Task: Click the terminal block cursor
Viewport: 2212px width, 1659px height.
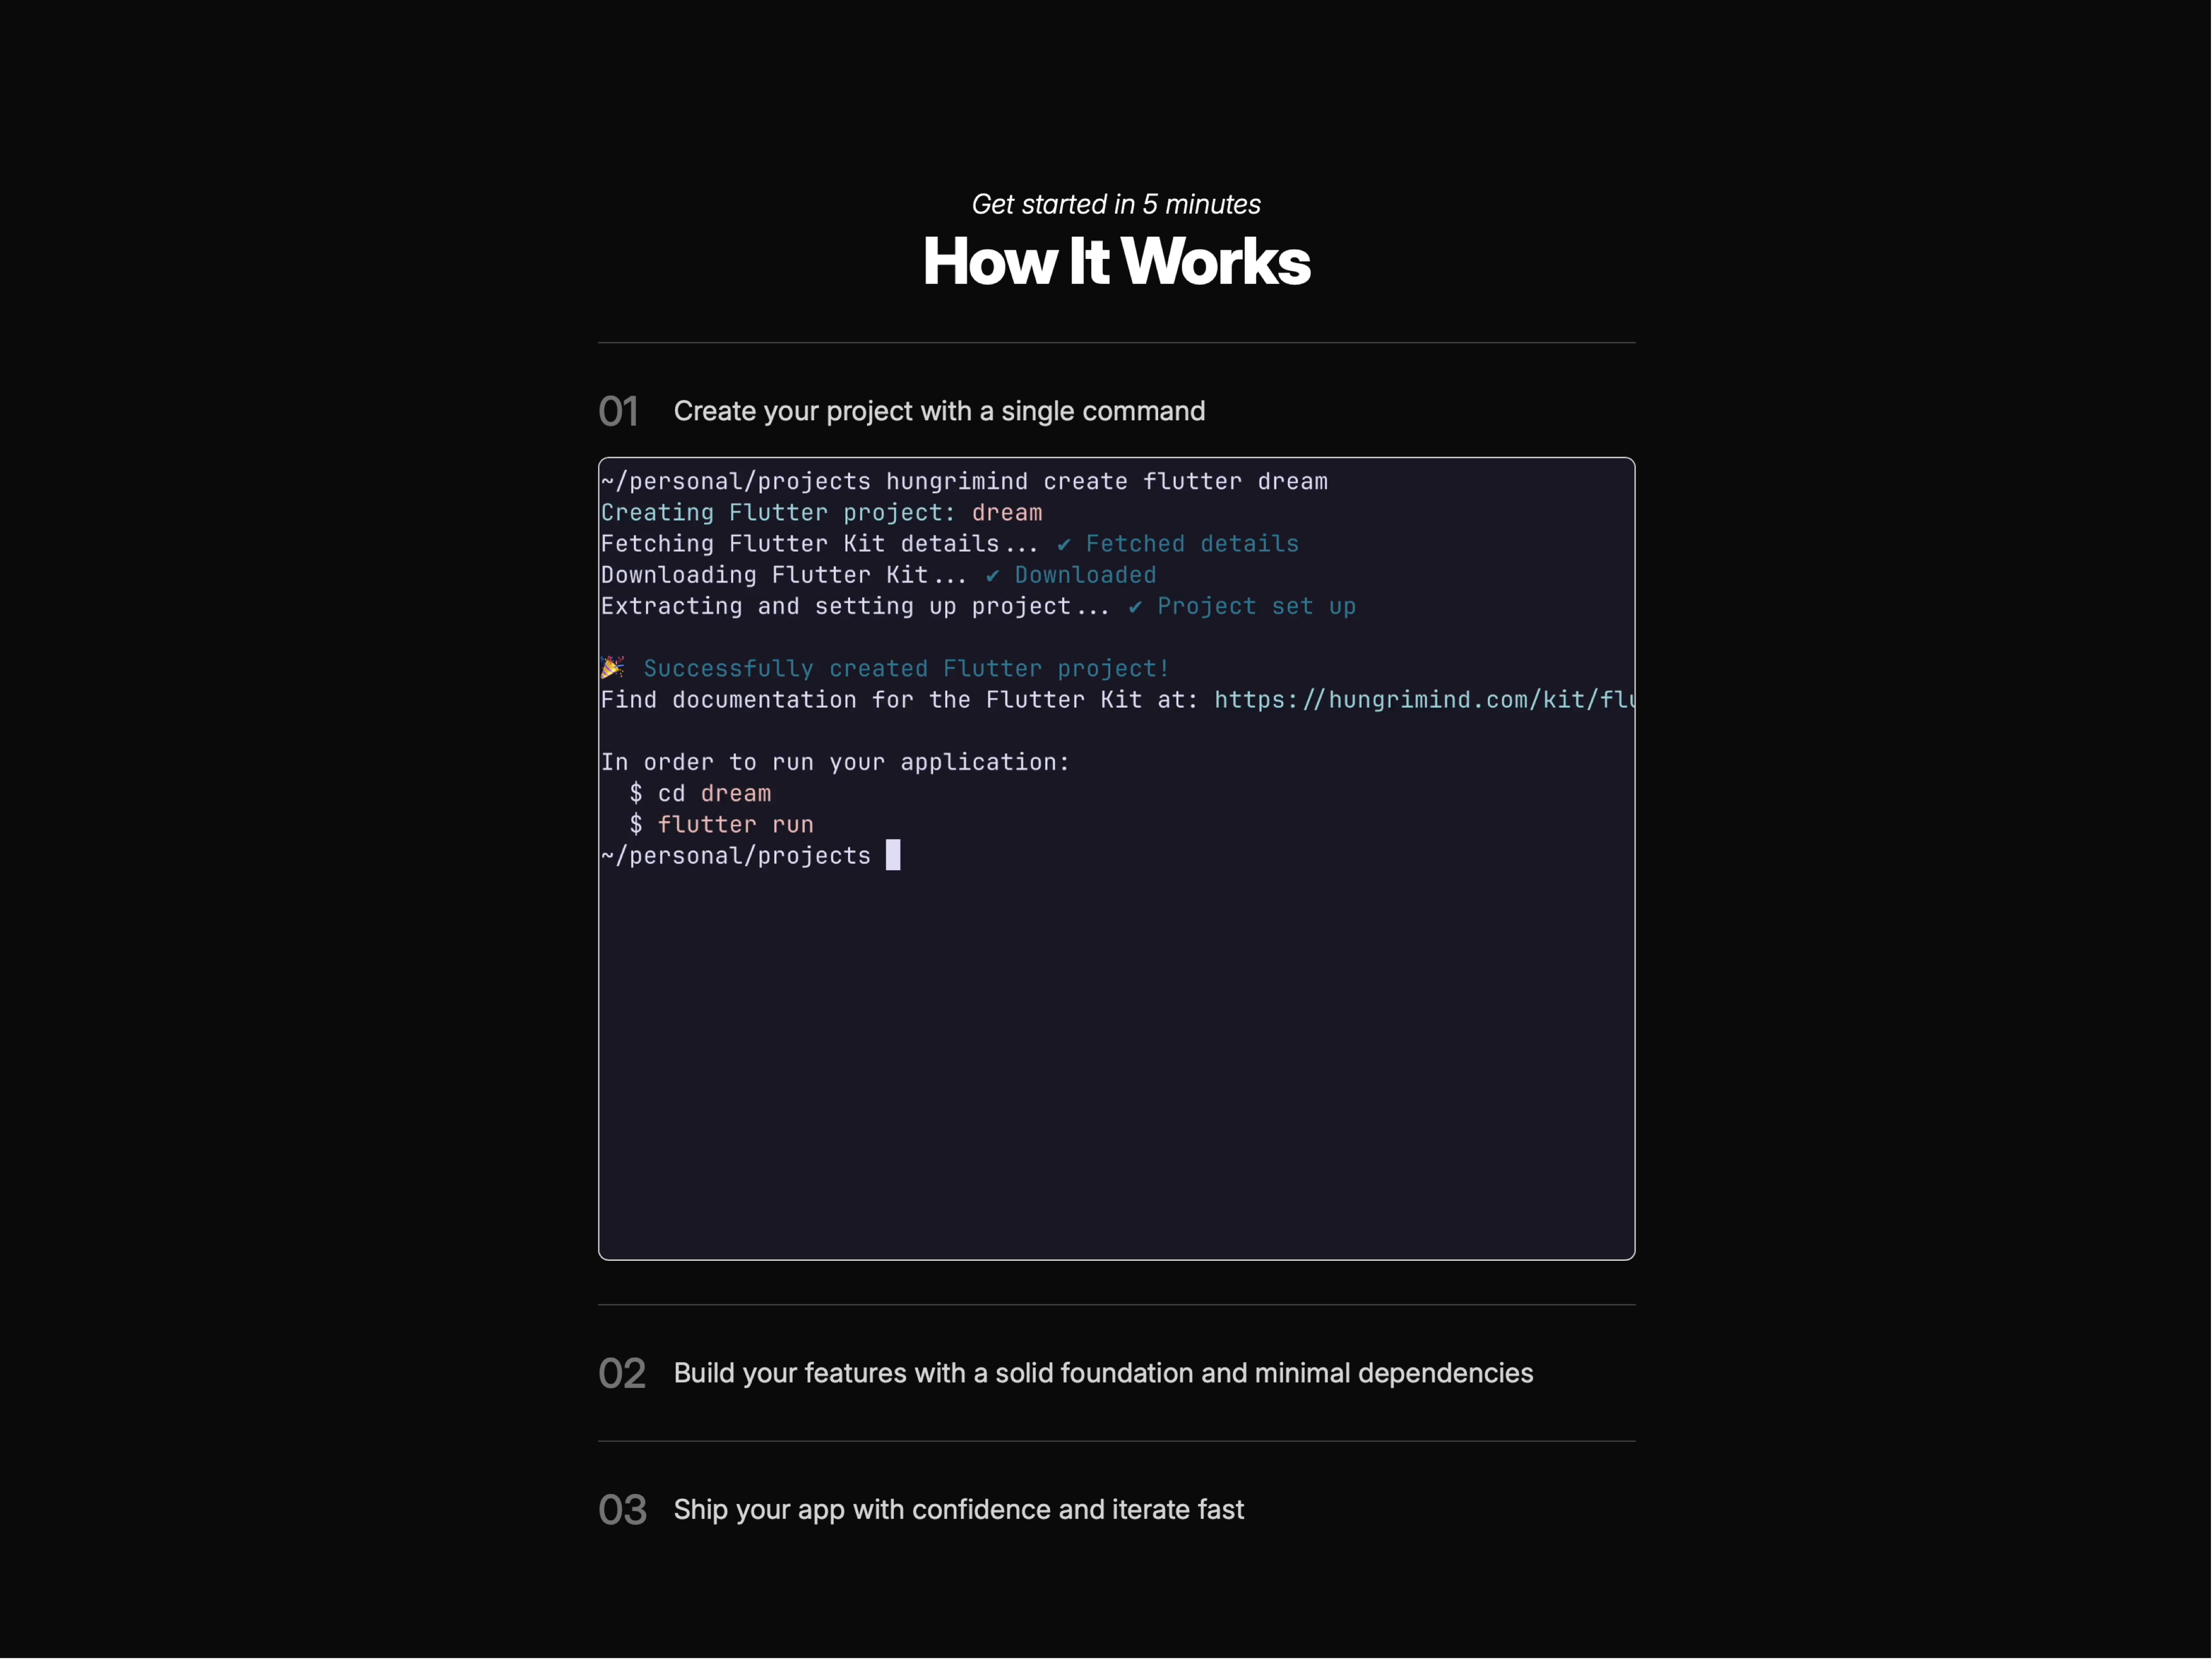Action: [x=893, y=855]
